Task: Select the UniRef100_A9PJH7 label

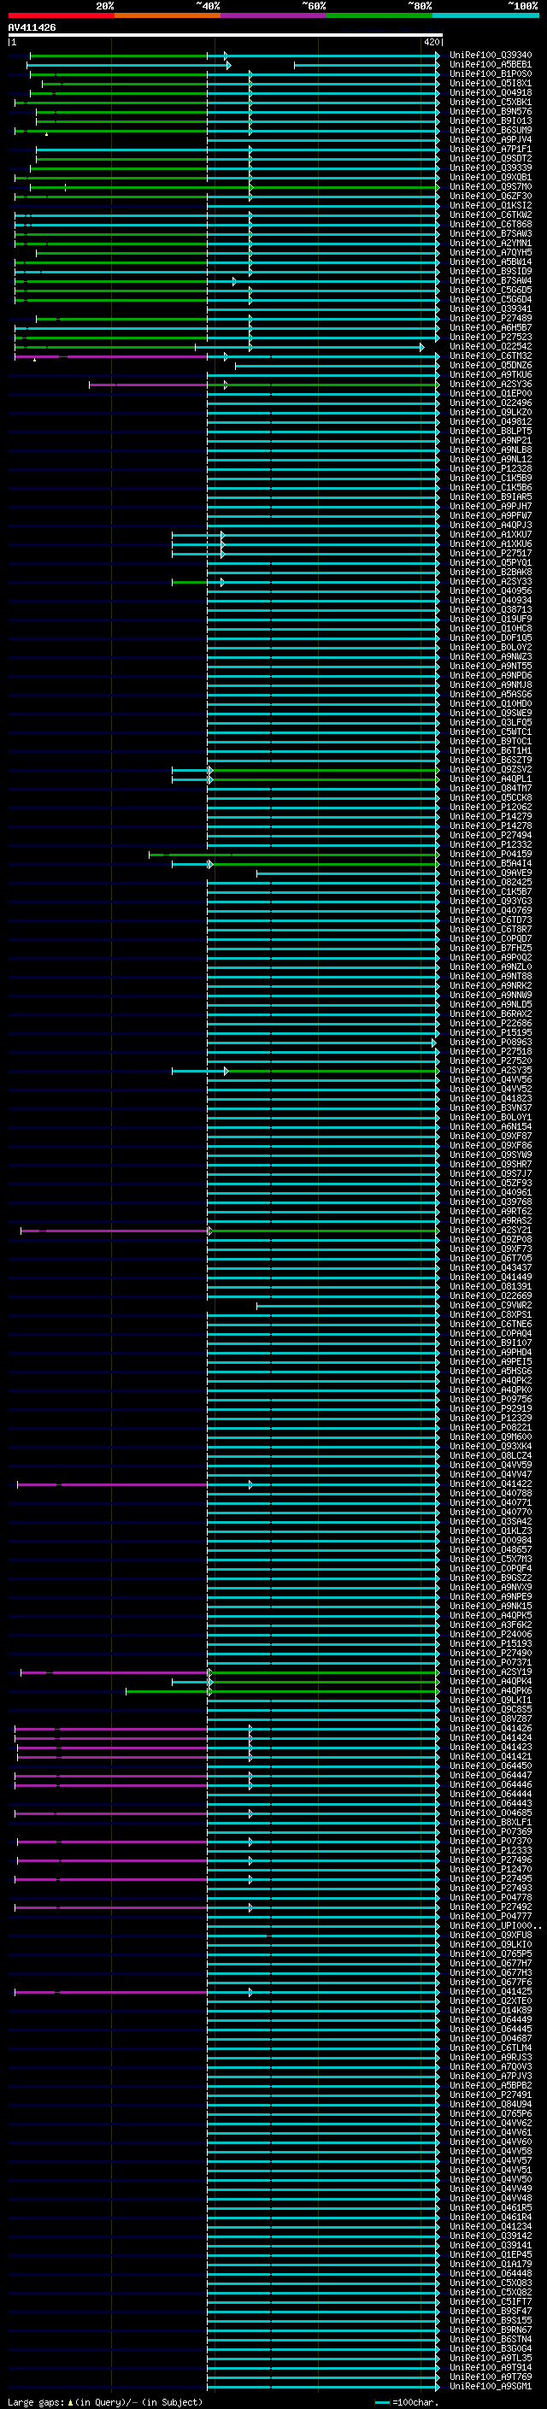Action: pos(491,506)
